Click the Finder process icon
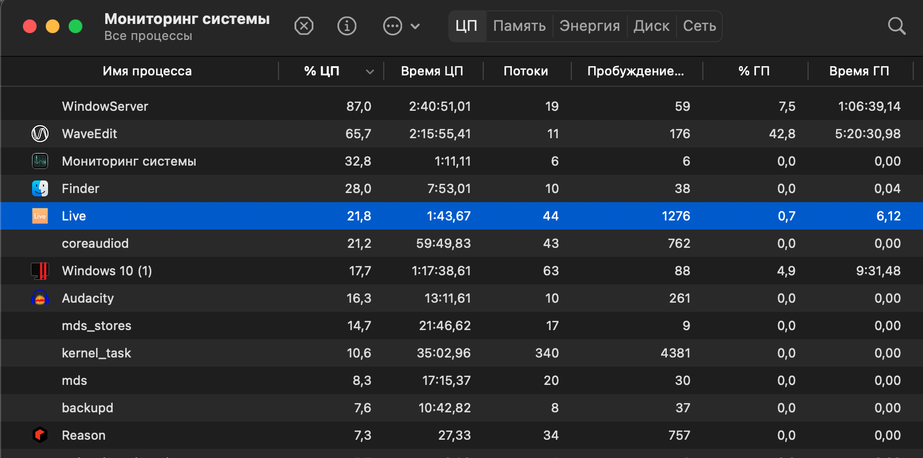Viewport: 923px width, 458px height. tap(40, 188)
